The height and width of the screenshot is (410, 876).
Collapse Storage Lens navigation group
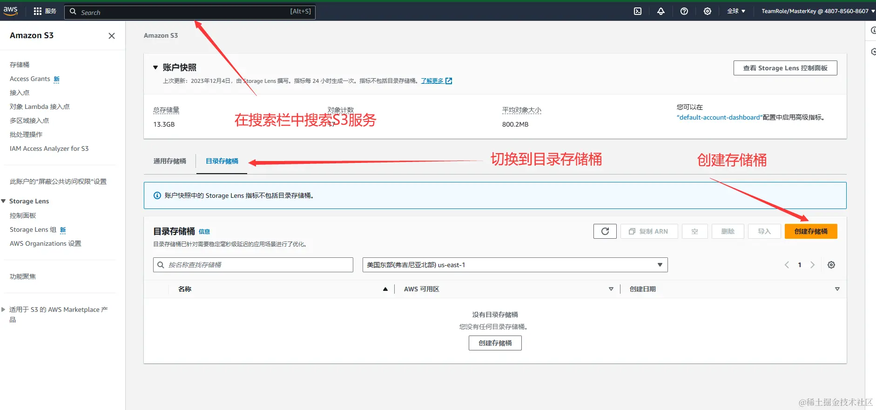4,201
